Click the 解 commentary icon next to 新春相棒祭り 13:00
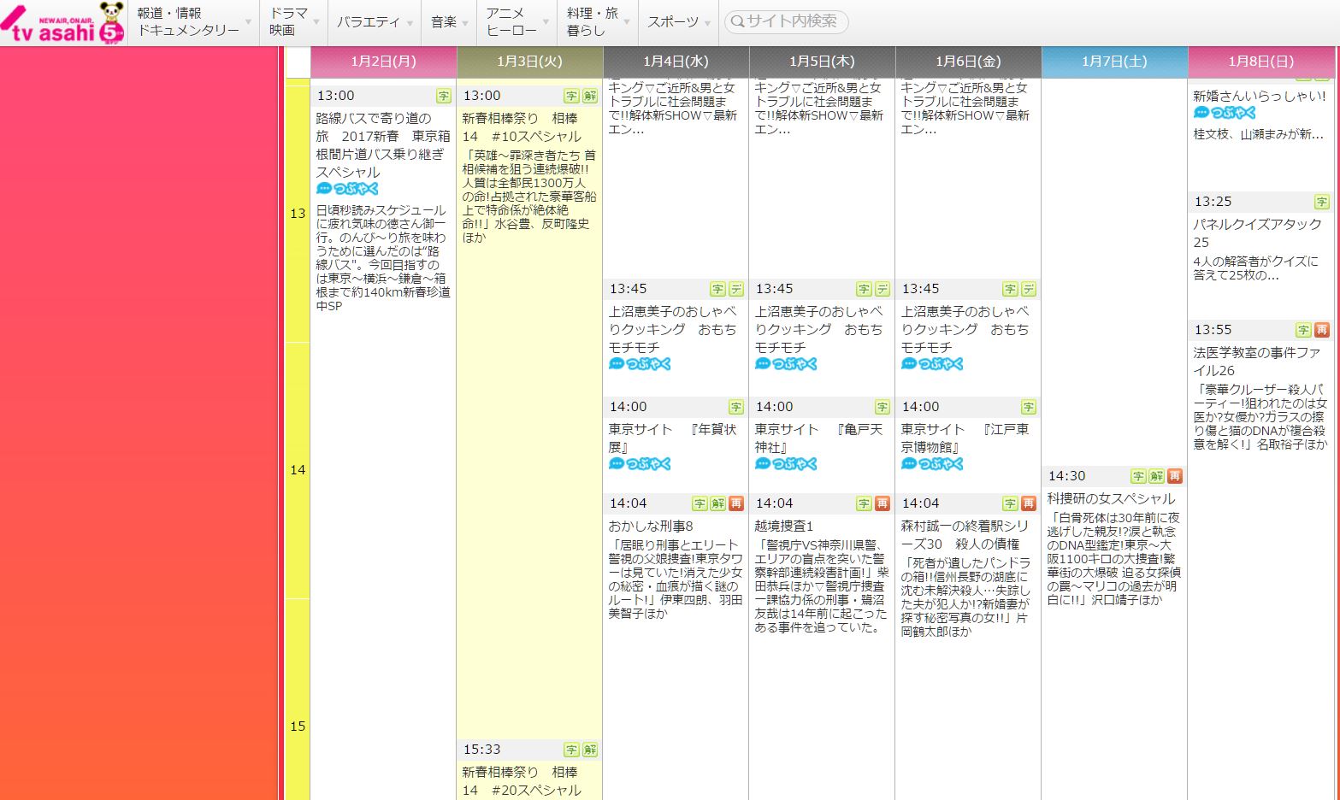The image size is (1340, 800). pyautogui.click(x=589, y=95)
